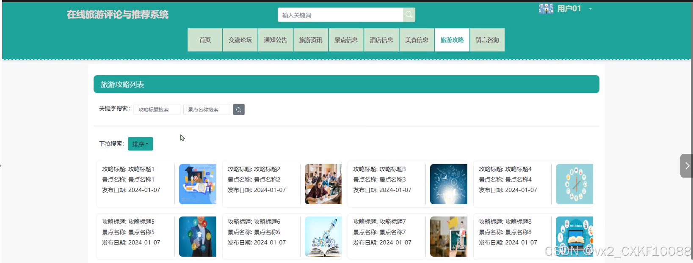Click the text 景点名称: 景点名称8

click(x=505, y=232)
